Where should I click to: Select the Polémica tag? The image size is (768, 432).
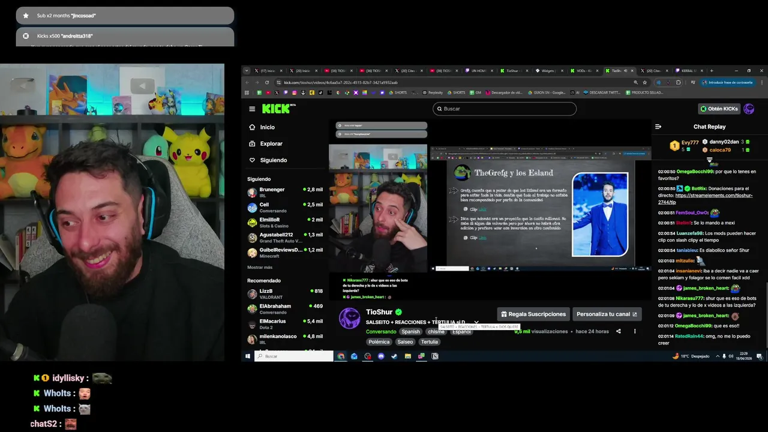[379, 341]
